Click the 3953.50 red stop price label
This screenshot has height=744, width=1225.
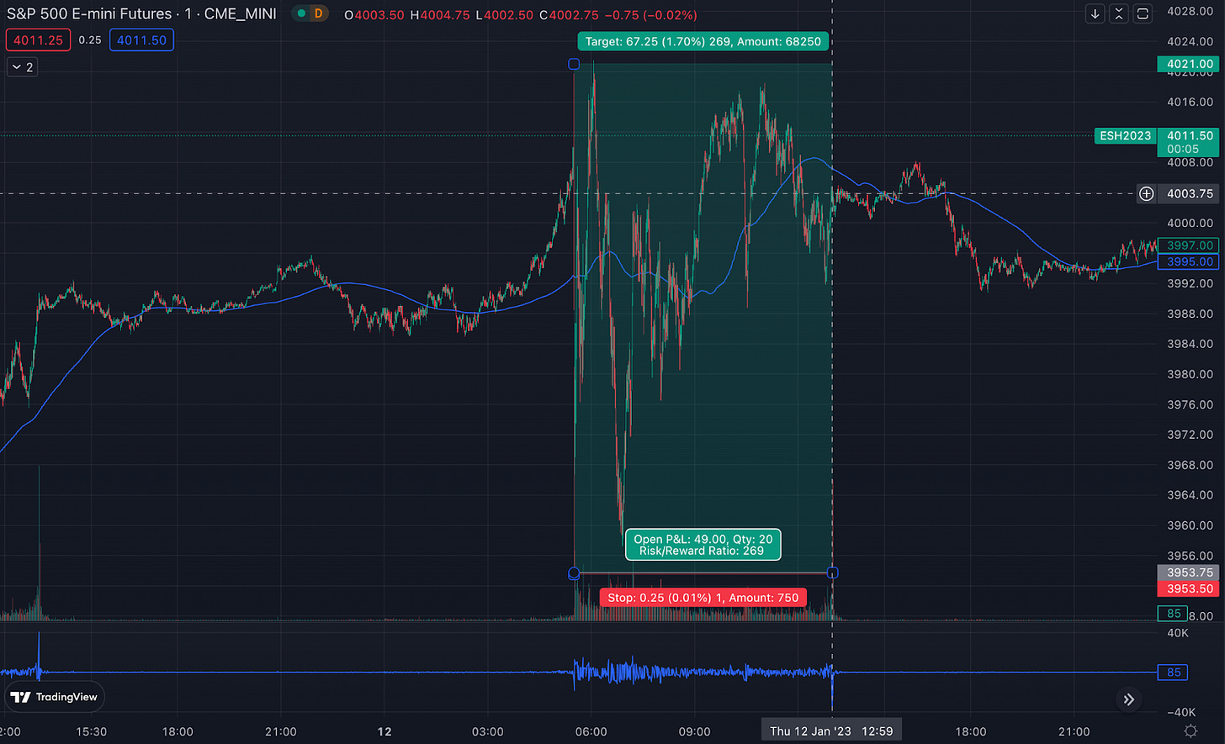pos(1187,588)
